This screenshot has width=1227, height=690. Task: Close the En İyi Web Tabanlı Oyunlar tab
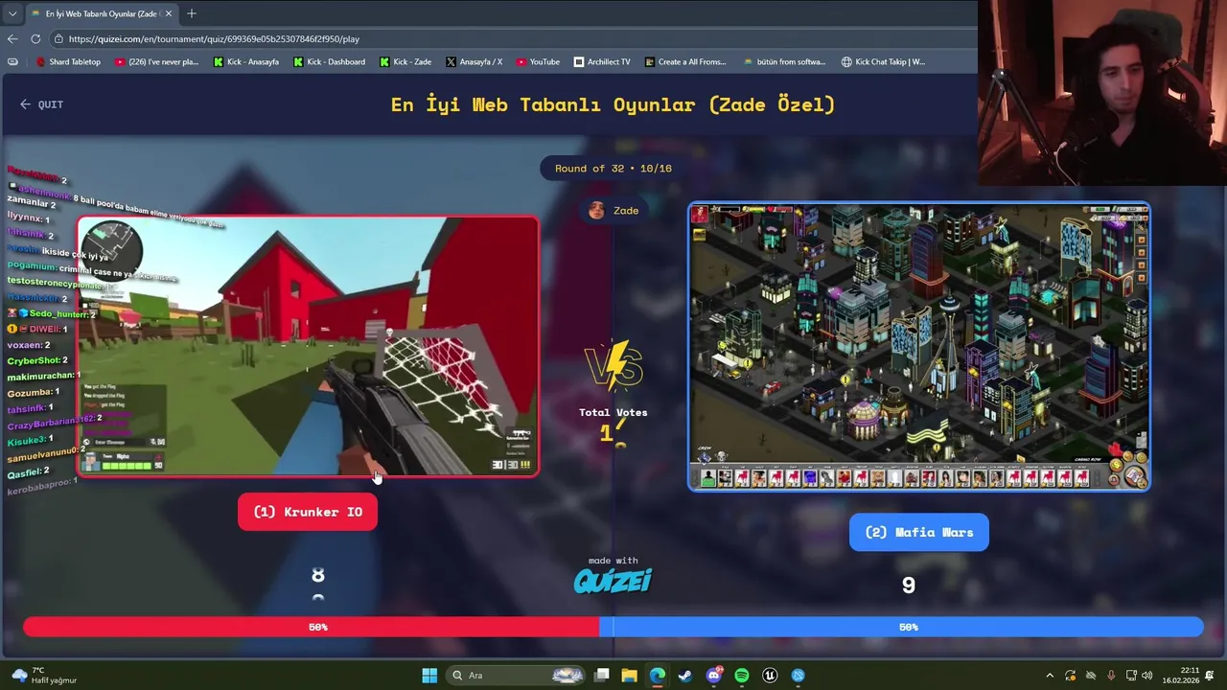coord(168,13)
